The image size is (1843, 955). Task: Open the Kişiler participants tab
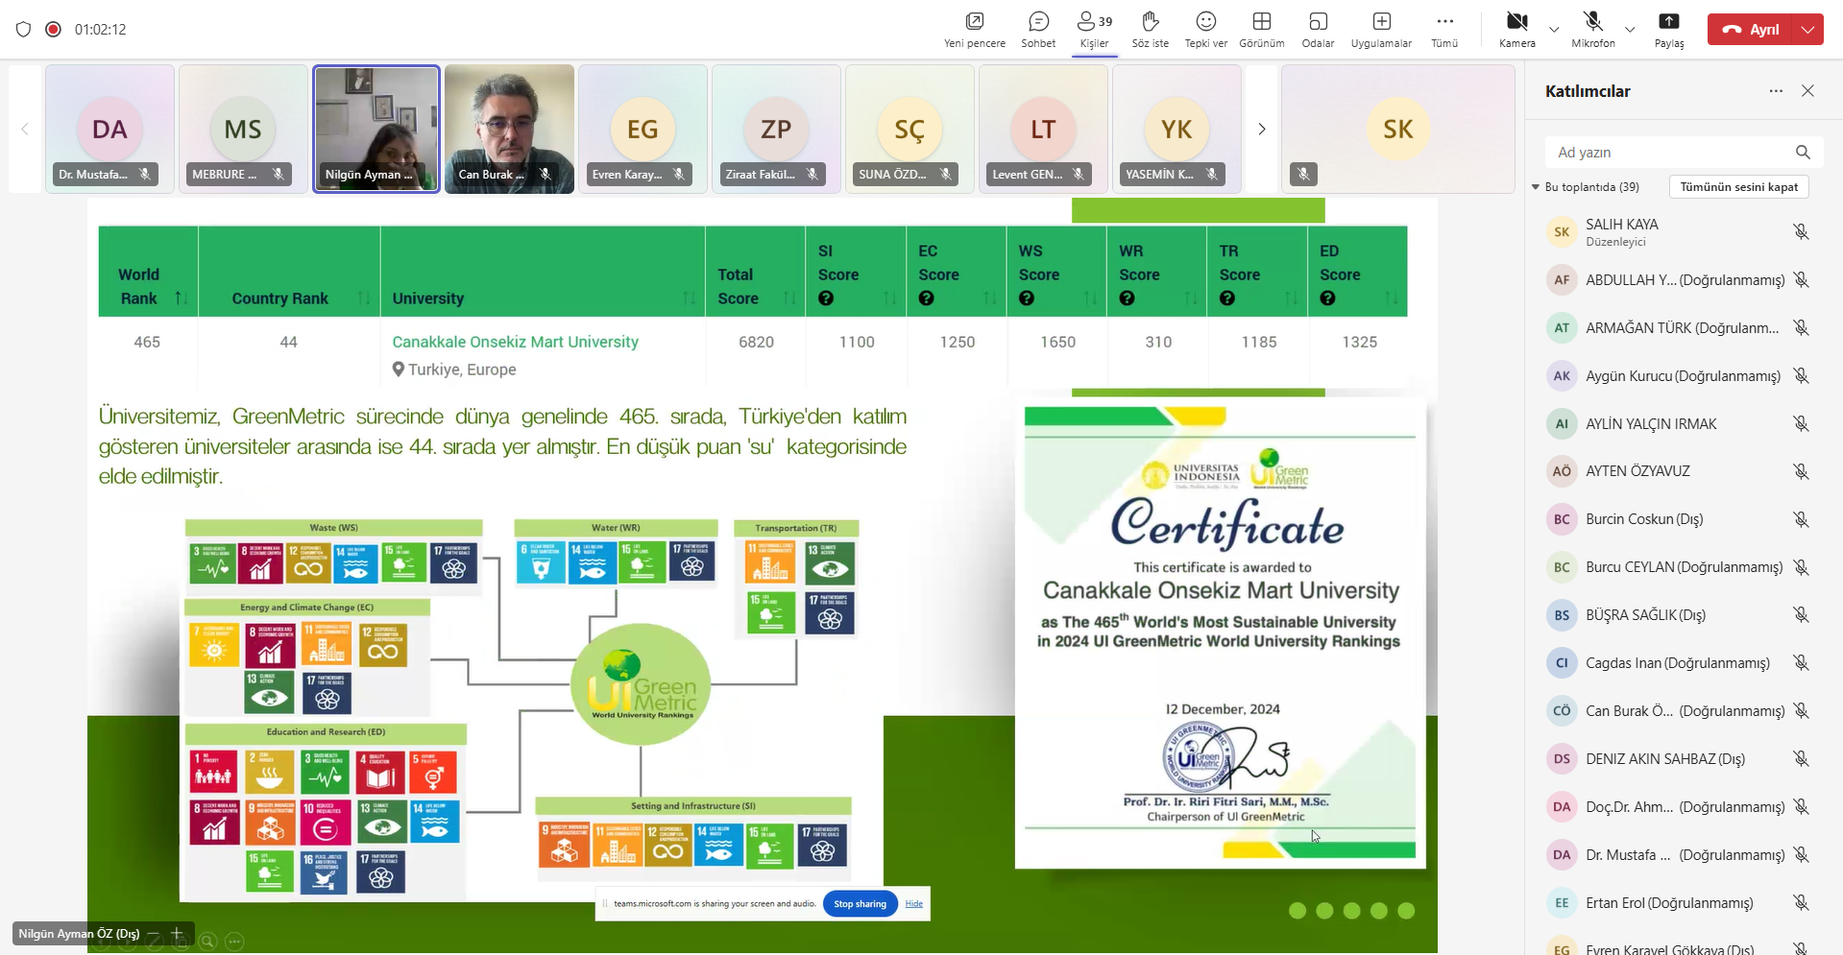coord(1094,29)
